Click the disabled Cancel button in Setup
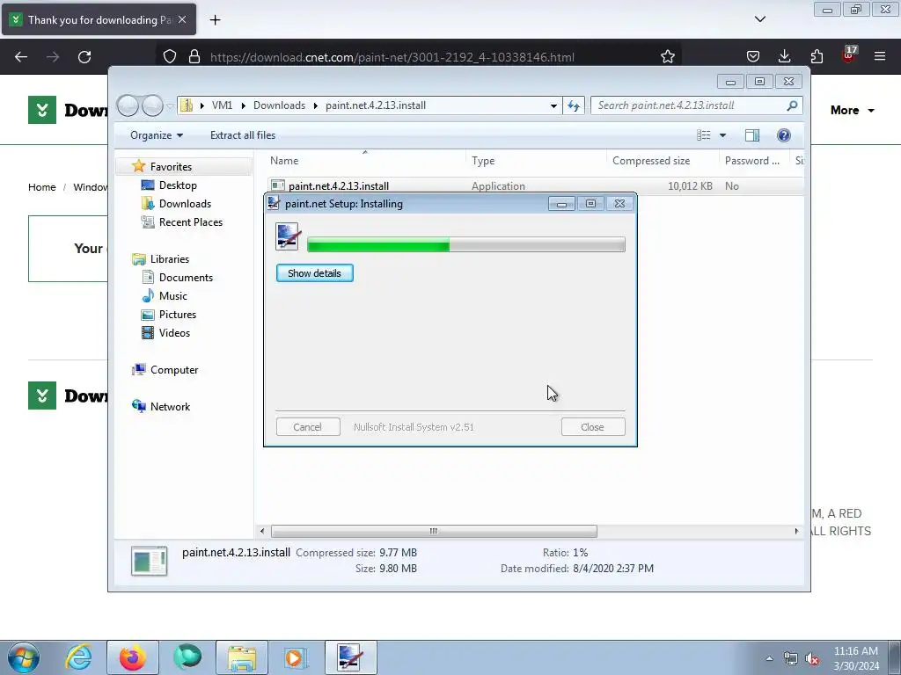 [307, 427]
